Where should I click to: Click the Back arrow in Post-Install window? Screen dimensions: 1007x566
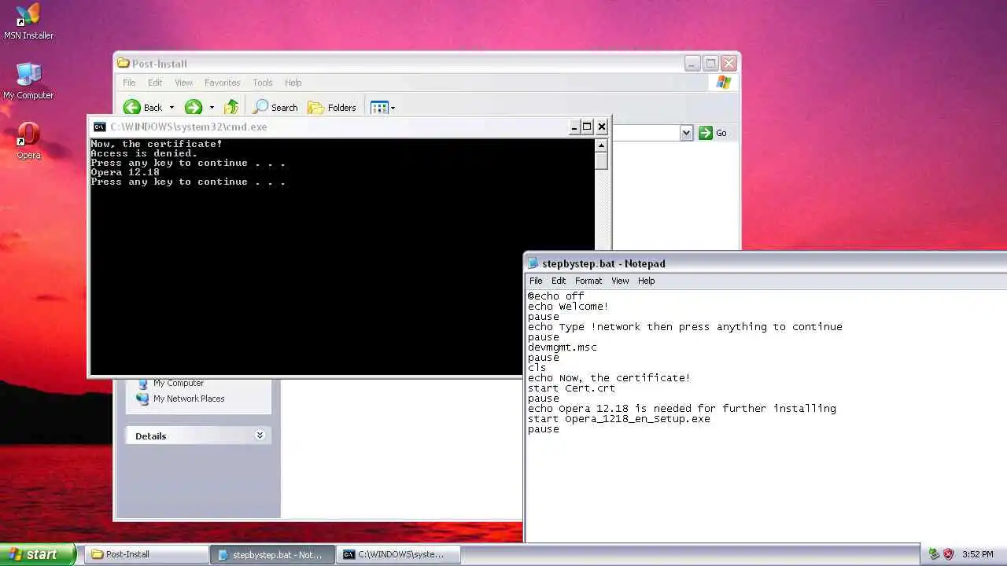click(132, 108)
